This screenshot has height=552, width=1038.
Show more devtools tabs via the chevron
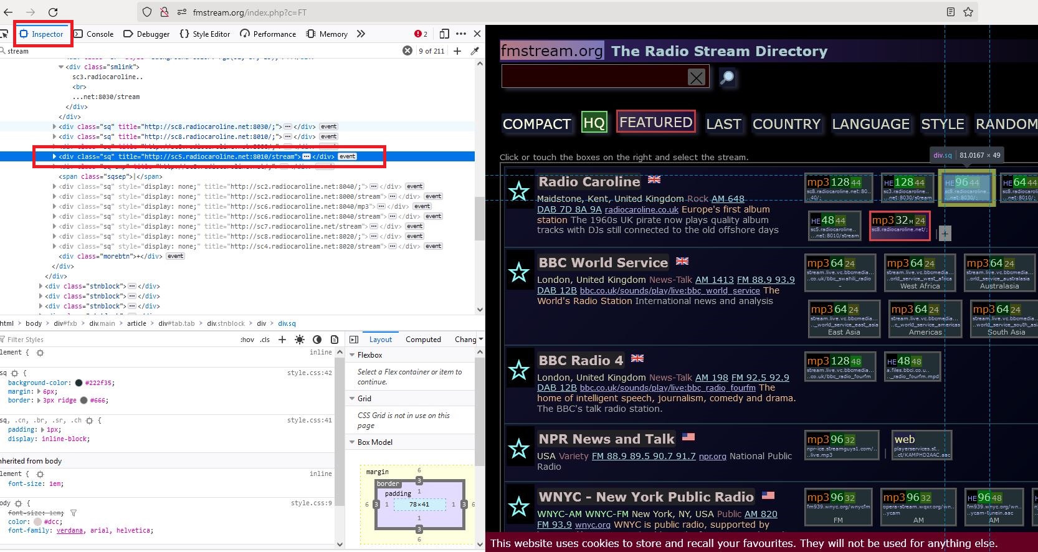click(x=361, y=34)
